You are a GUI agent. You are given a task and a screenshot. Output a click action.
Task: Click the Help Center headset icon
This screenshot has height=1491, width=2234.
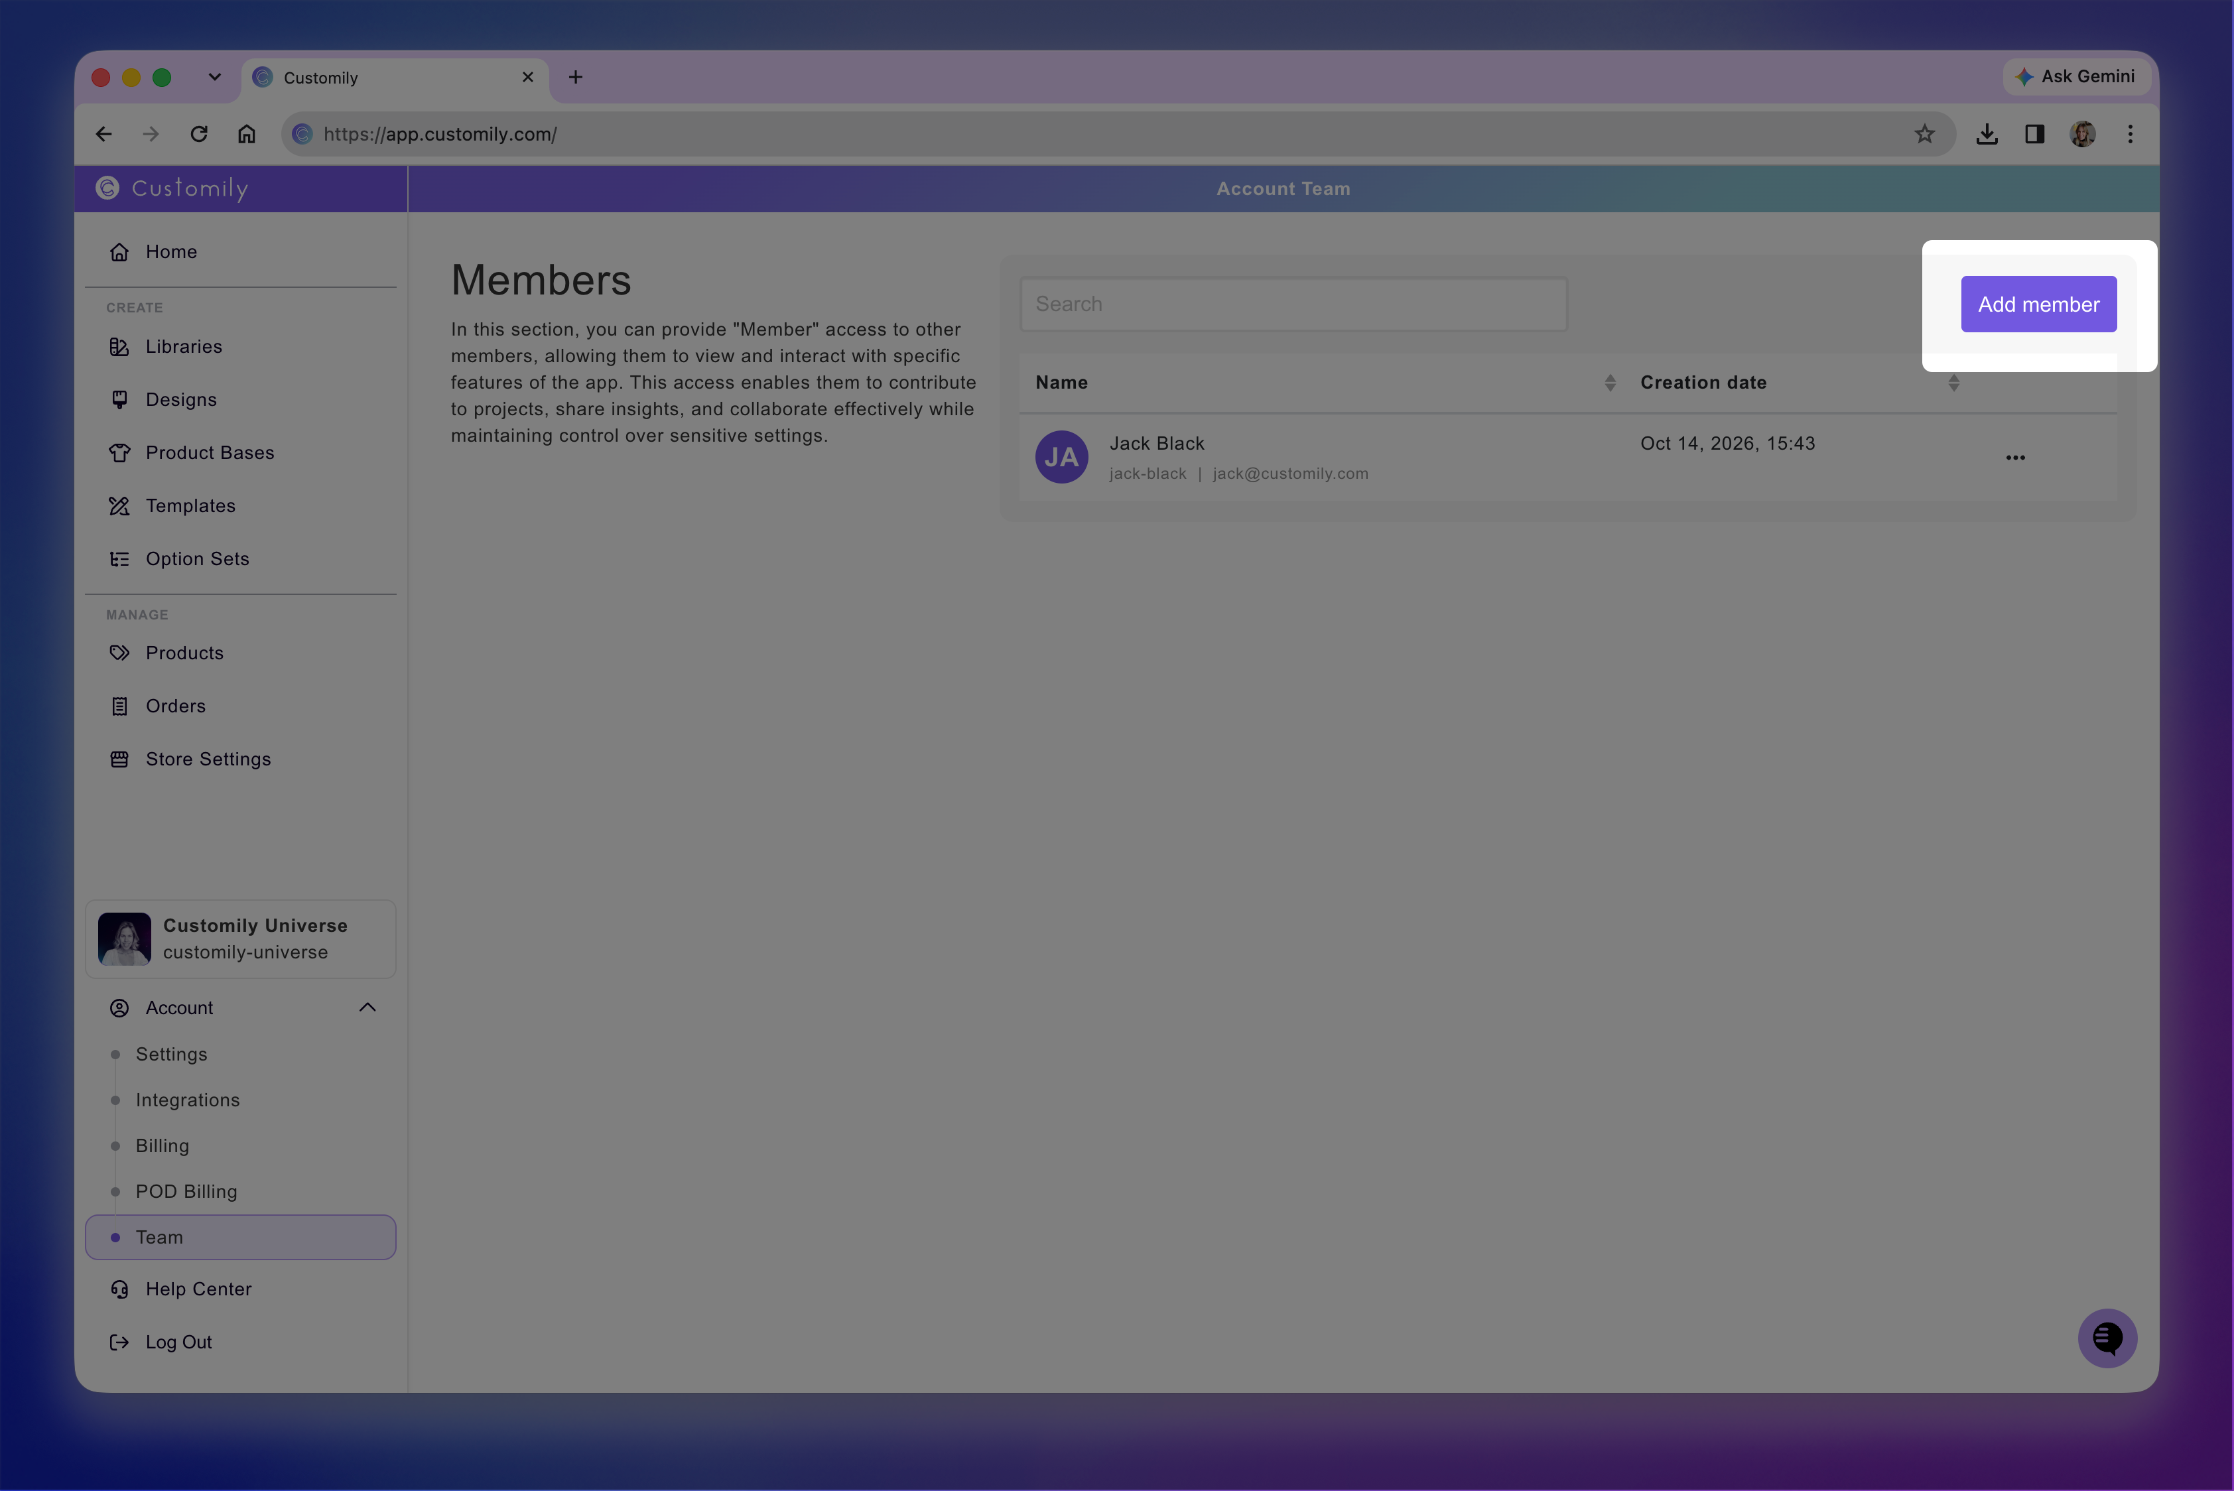(x=119, y=1289)
